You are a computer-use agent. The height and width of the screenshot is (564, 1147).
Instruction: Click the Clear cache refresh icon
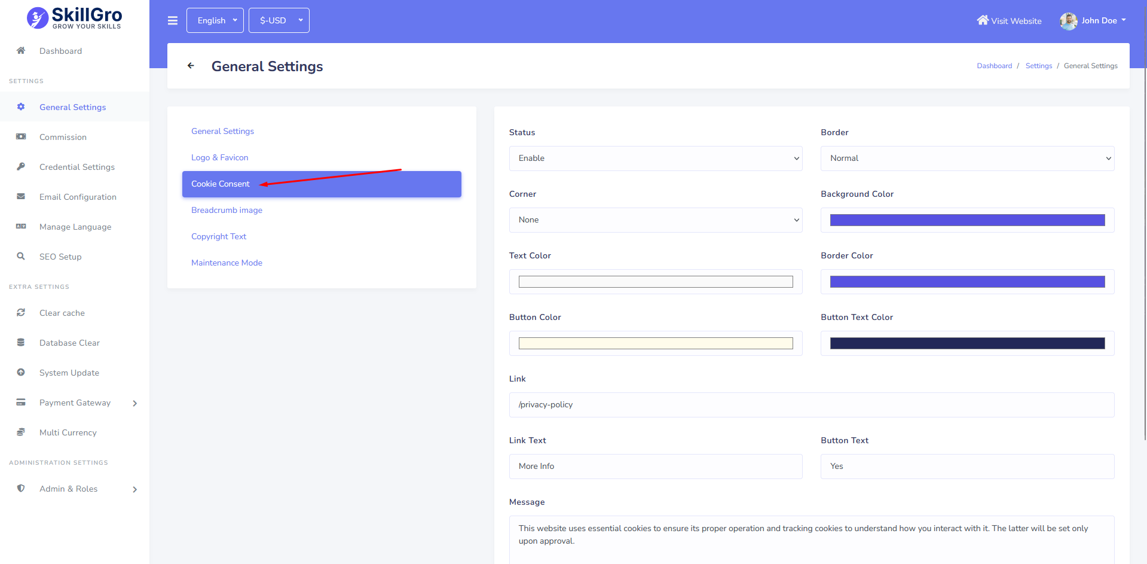[x=21, y=313]
